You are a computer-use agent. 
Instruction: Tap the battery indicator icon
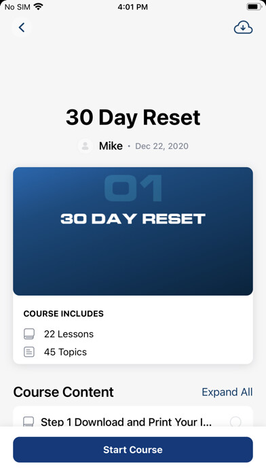click(254, 7)
